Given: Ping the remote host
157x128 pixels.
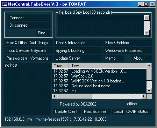Looking at the screenshot, I should (43, 33).
